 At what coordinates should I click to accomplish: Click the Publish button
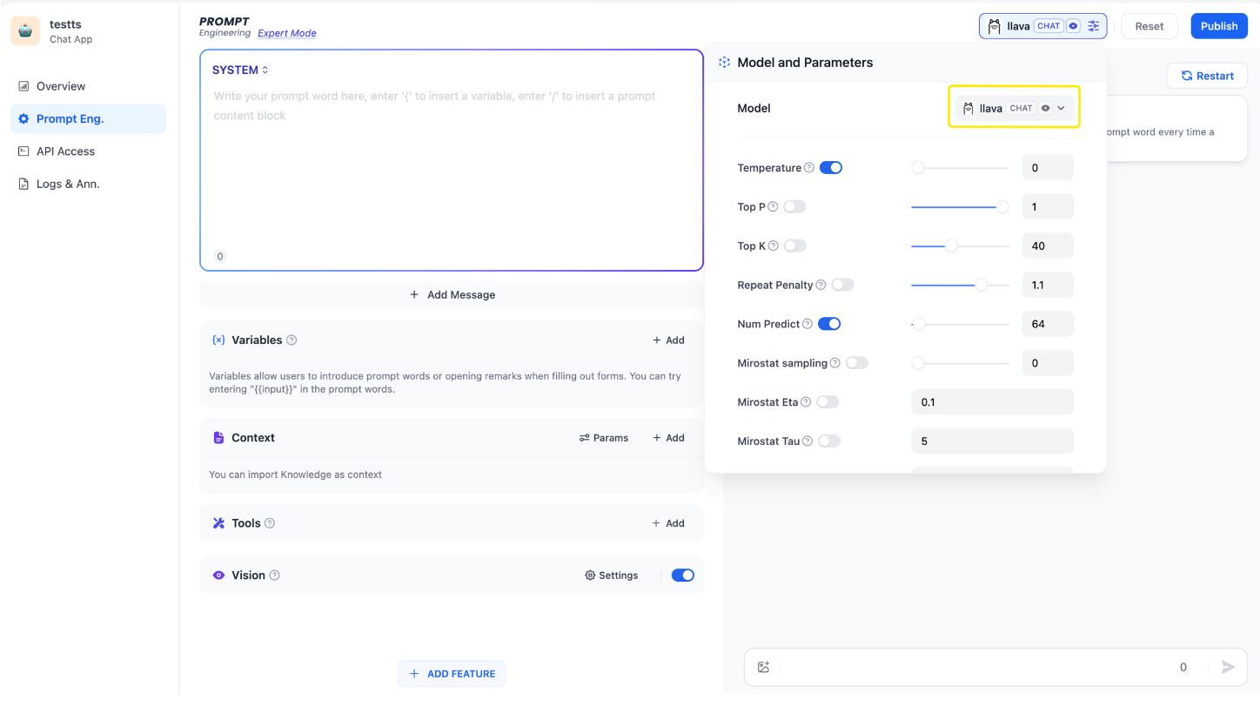(1218, 26)
